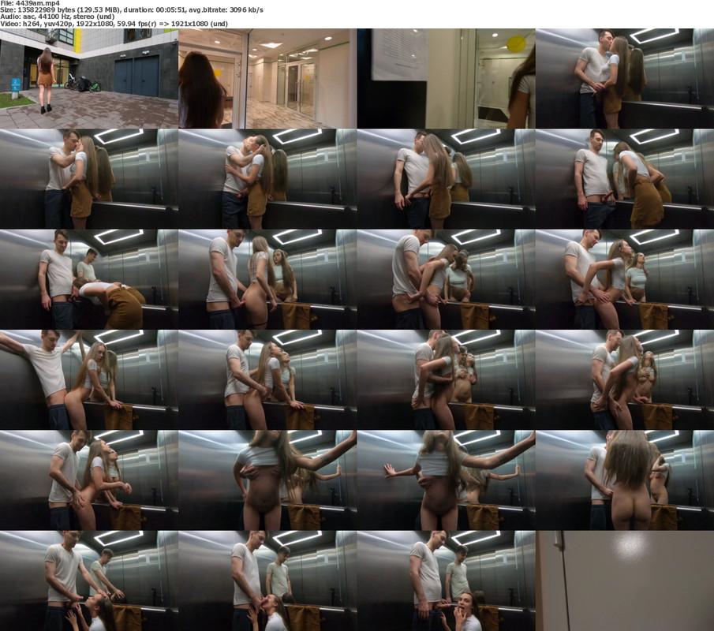Open the final thumbnail showing a plain wall
Viewport: 714px width, 631px height.
click(625, 581)
